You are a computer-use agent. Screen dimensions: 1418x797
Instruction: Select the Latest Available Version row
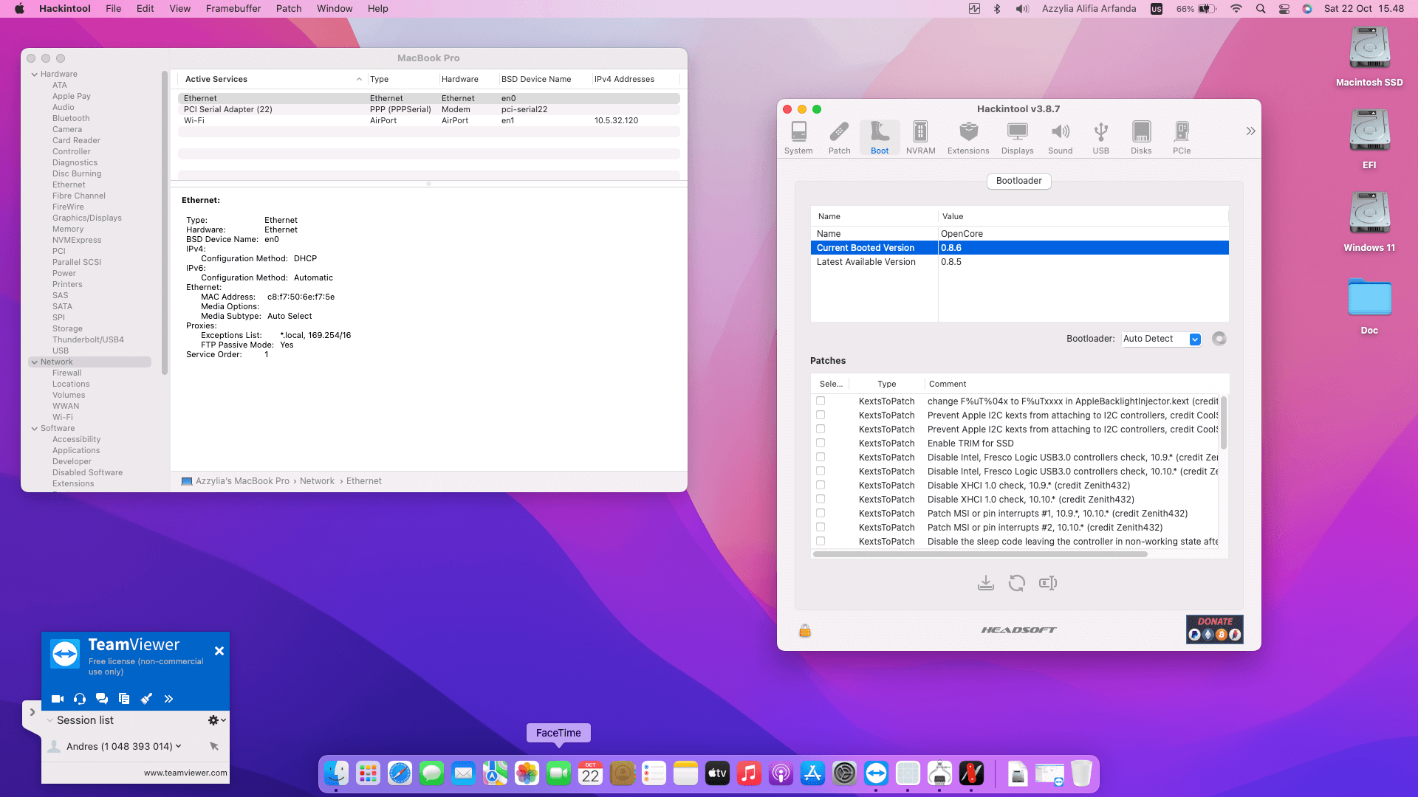tap(1019, 262)
